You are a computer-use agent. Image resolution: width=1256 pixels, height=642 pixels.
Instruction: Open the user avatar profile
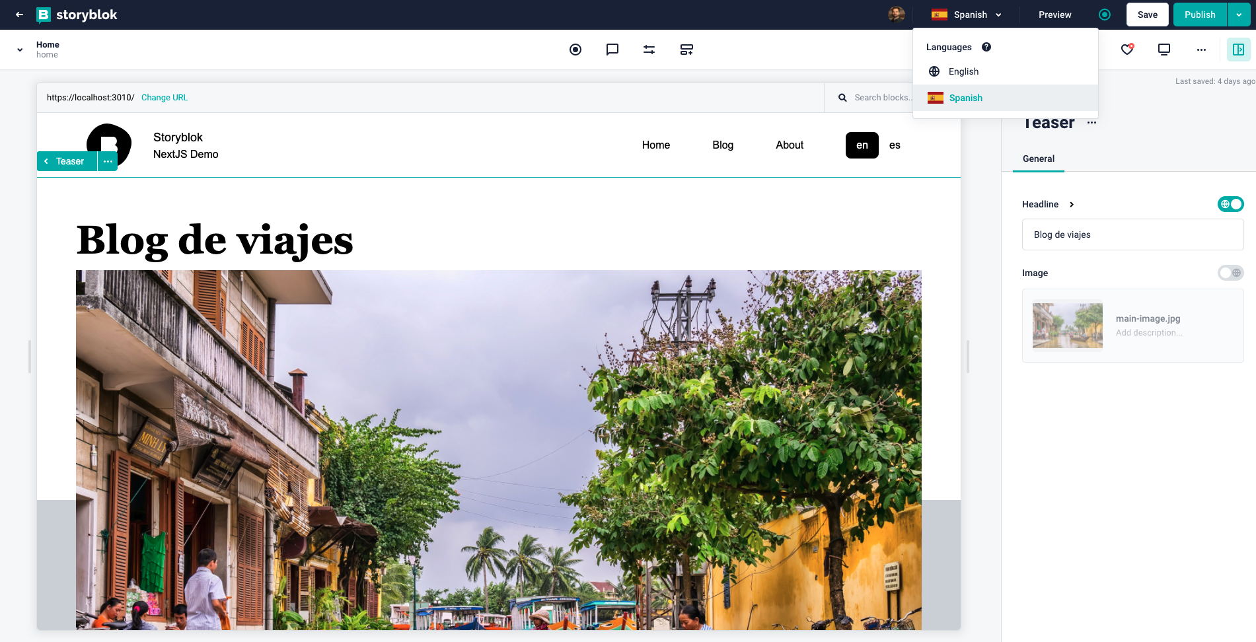pos(896,15)
